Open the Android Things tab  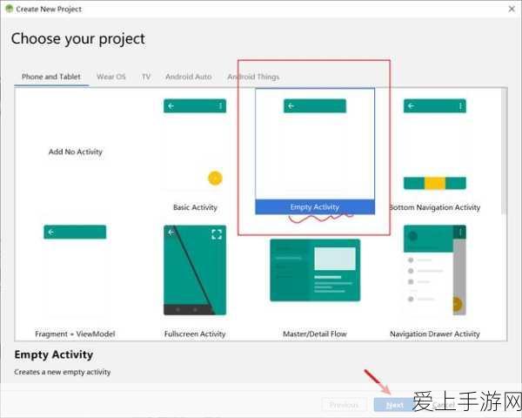pyautogui.click(x=253, y=77)
